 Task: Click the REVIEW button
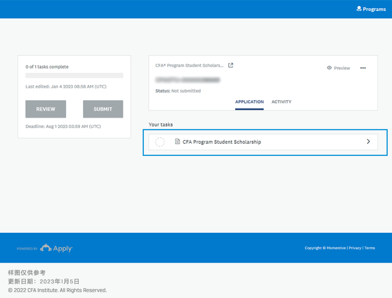tap(46, 109)
